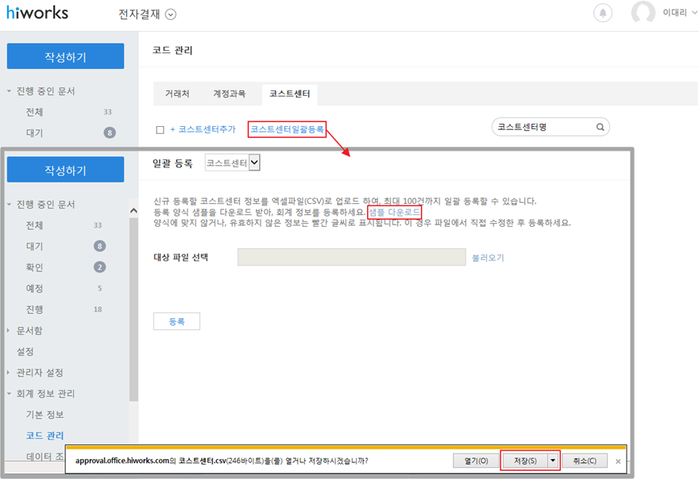Click the 코스트센터명 search field
The image size is (699, 479).
pos(543,127)
